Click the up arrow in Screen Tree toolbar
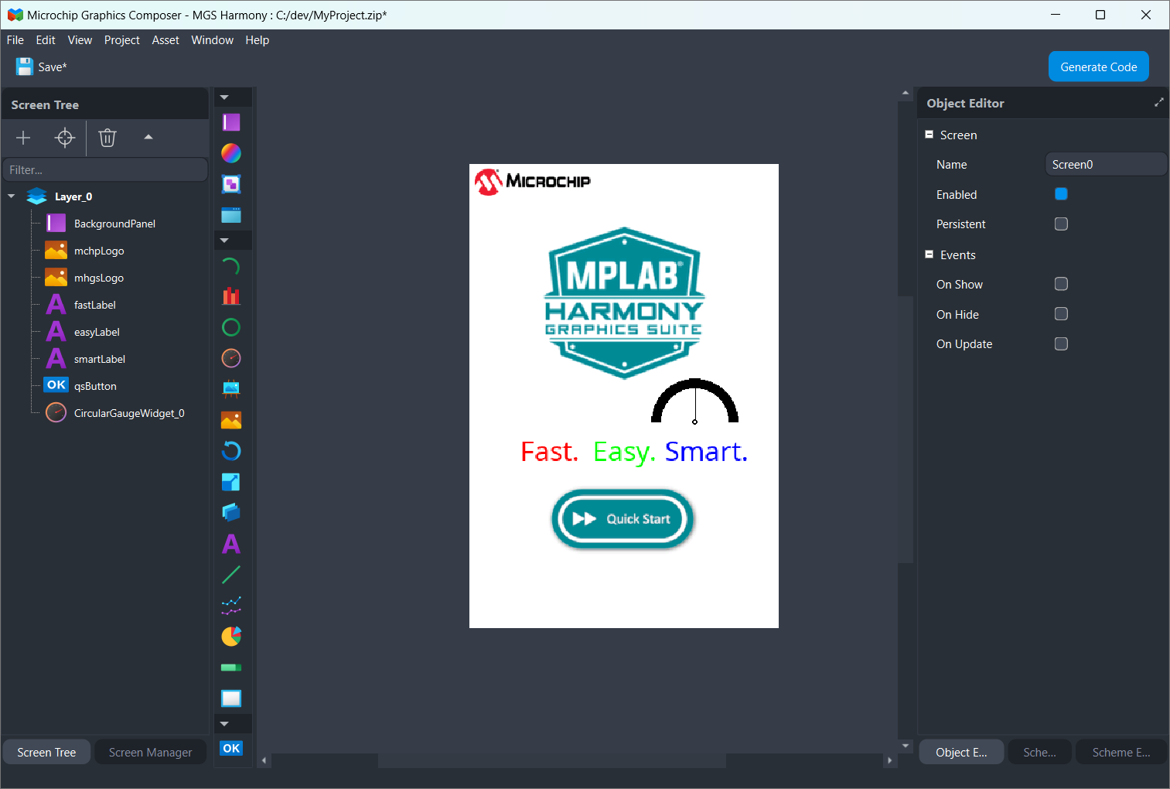The image size is (1170, 789). click(148, 137)
